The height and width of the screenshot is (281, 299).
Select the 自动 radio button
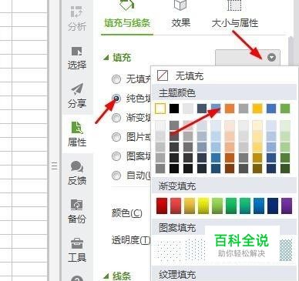coord(116,176)
